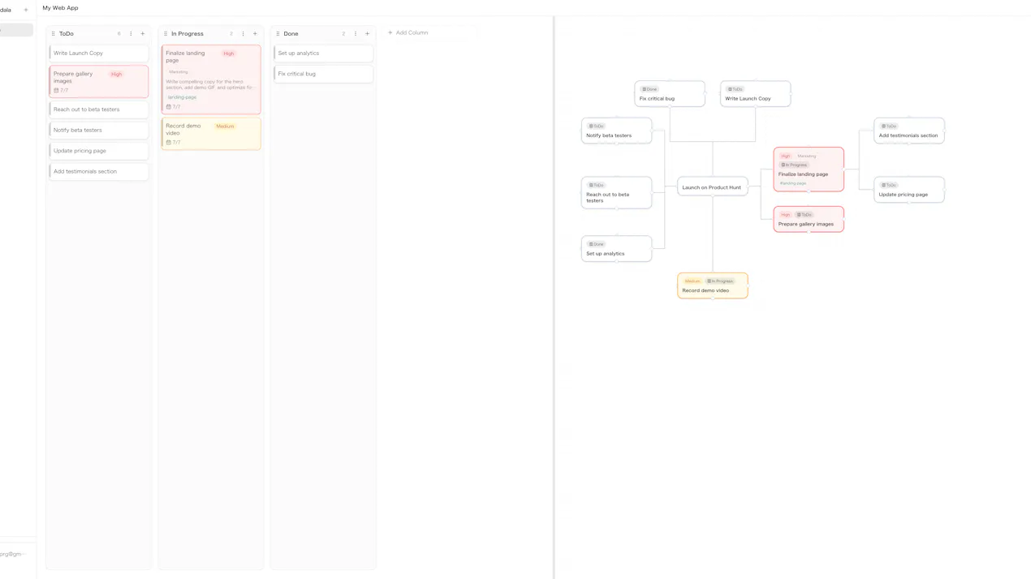Click the Marketing label on Finalize landing page kanban card
The width and height of the screenshot is (1031, 579).
point(179,72)
